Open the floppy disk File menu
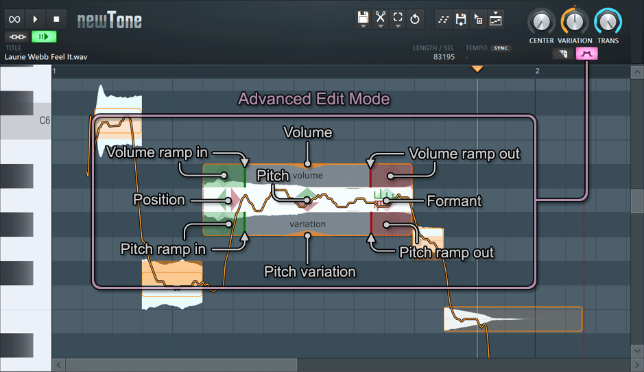Image resolution: width=644 pixels, height=372 pixels. tap(363, 19)
